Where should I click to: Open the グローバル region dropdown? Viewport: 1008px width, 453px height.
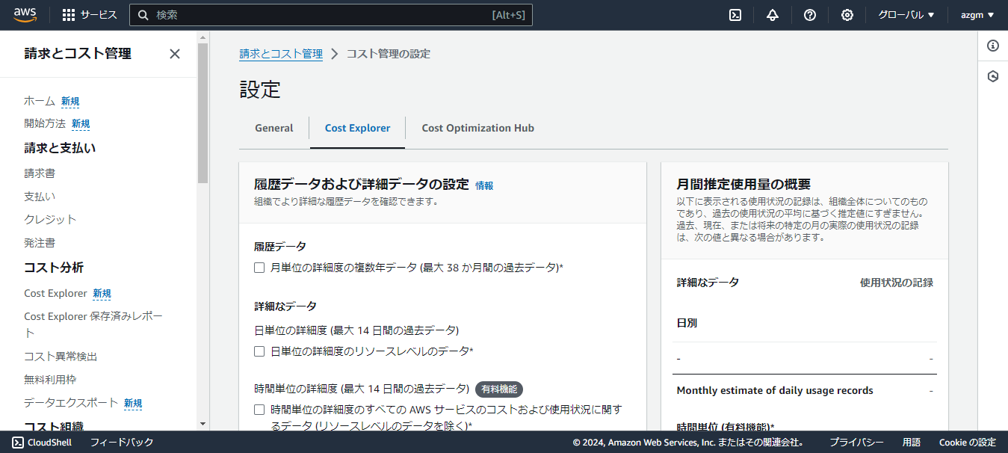point(906,14)
